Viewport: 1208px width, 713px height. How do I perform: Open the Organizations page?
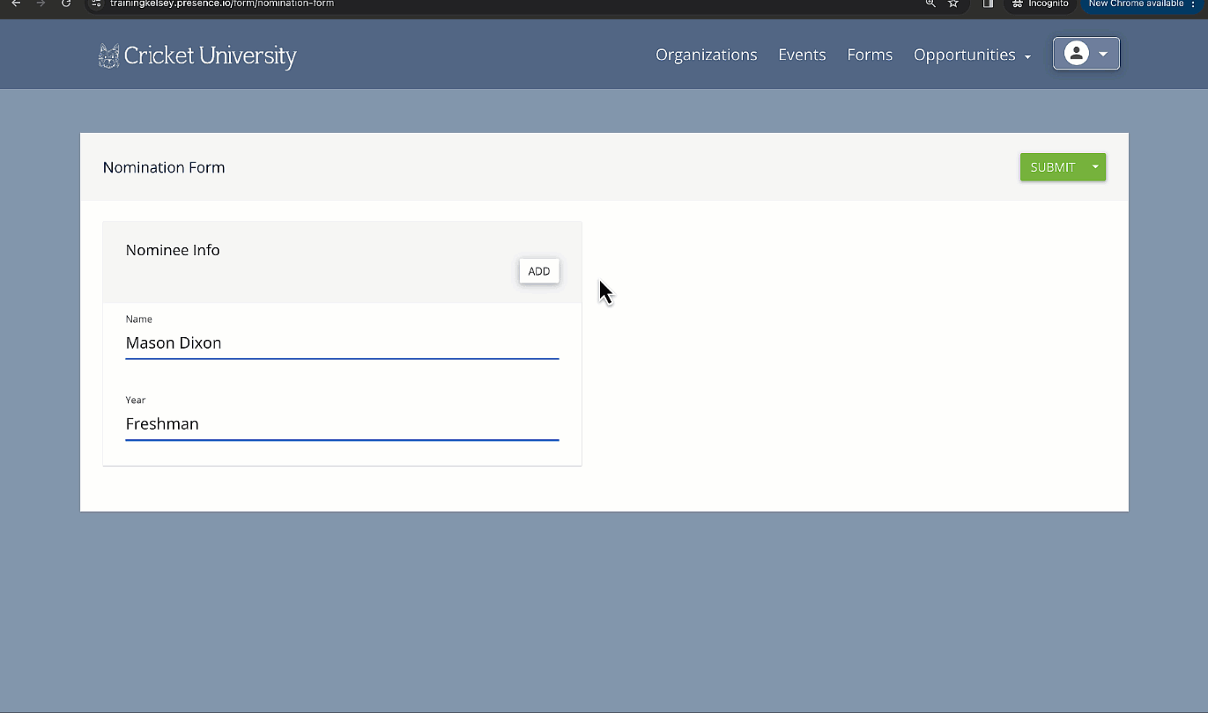click(x=706, y=55)
